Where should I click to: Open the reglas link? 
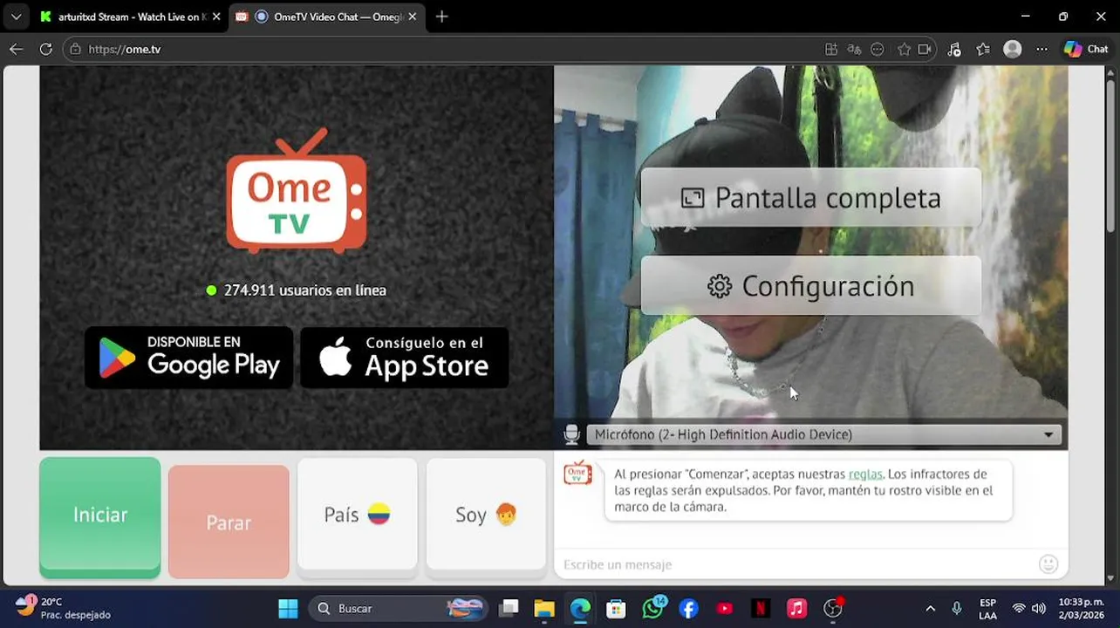tap(865, 474)
